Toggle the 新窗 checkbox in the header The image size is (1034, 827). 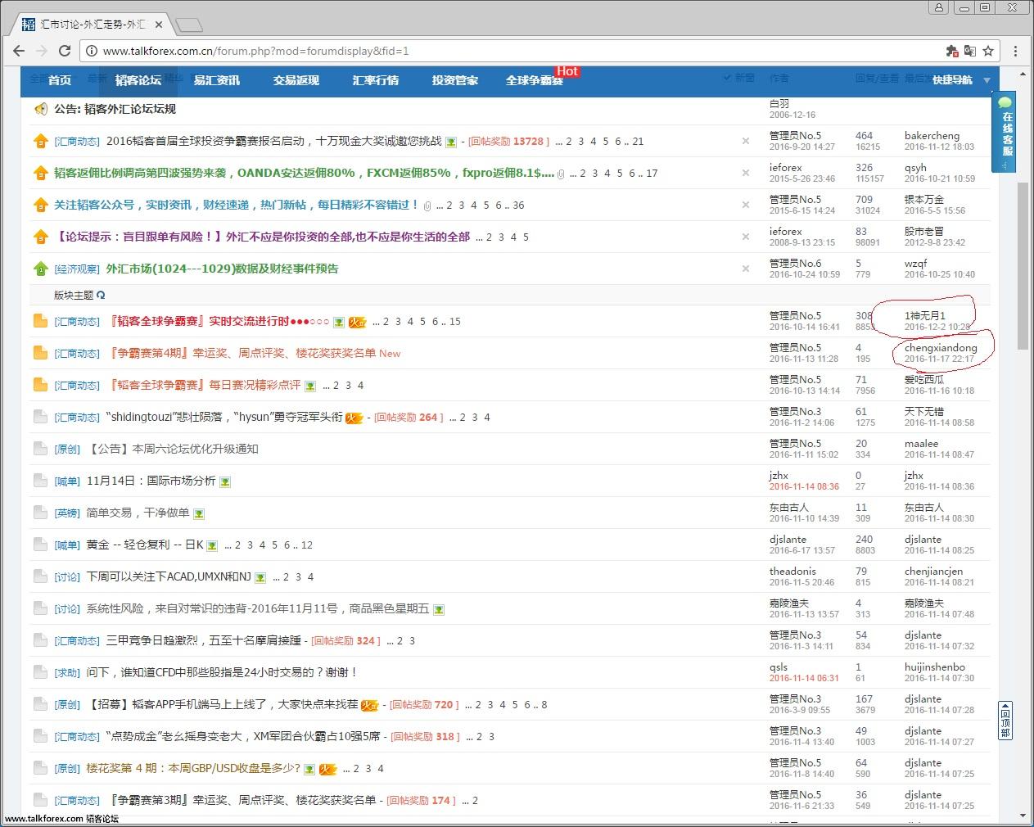[727, 78]
